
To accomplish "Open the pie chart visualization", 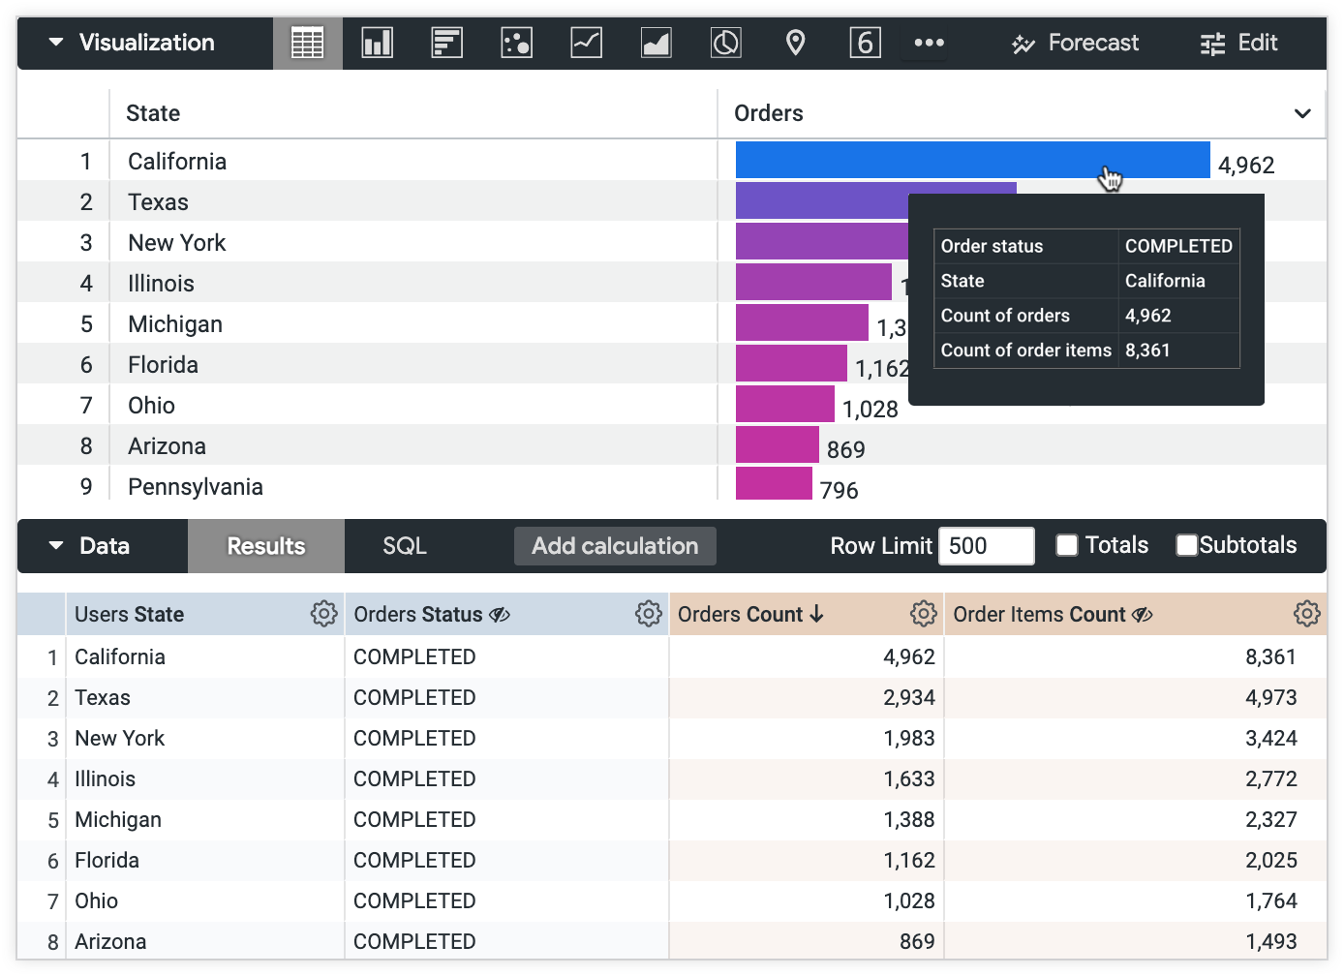I will tap(725, 42).
